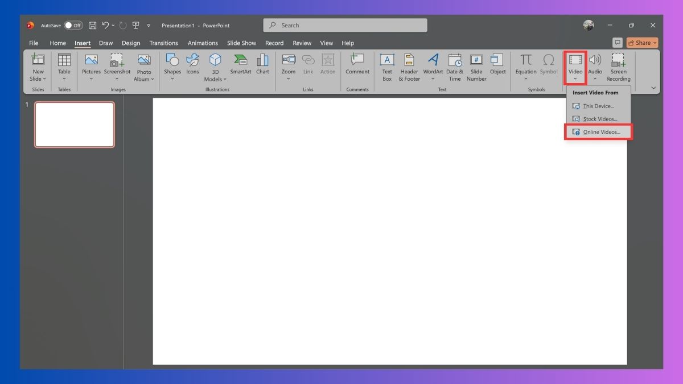
Task: Expand the Share button dropdown
Action: [x=655, y=43]
